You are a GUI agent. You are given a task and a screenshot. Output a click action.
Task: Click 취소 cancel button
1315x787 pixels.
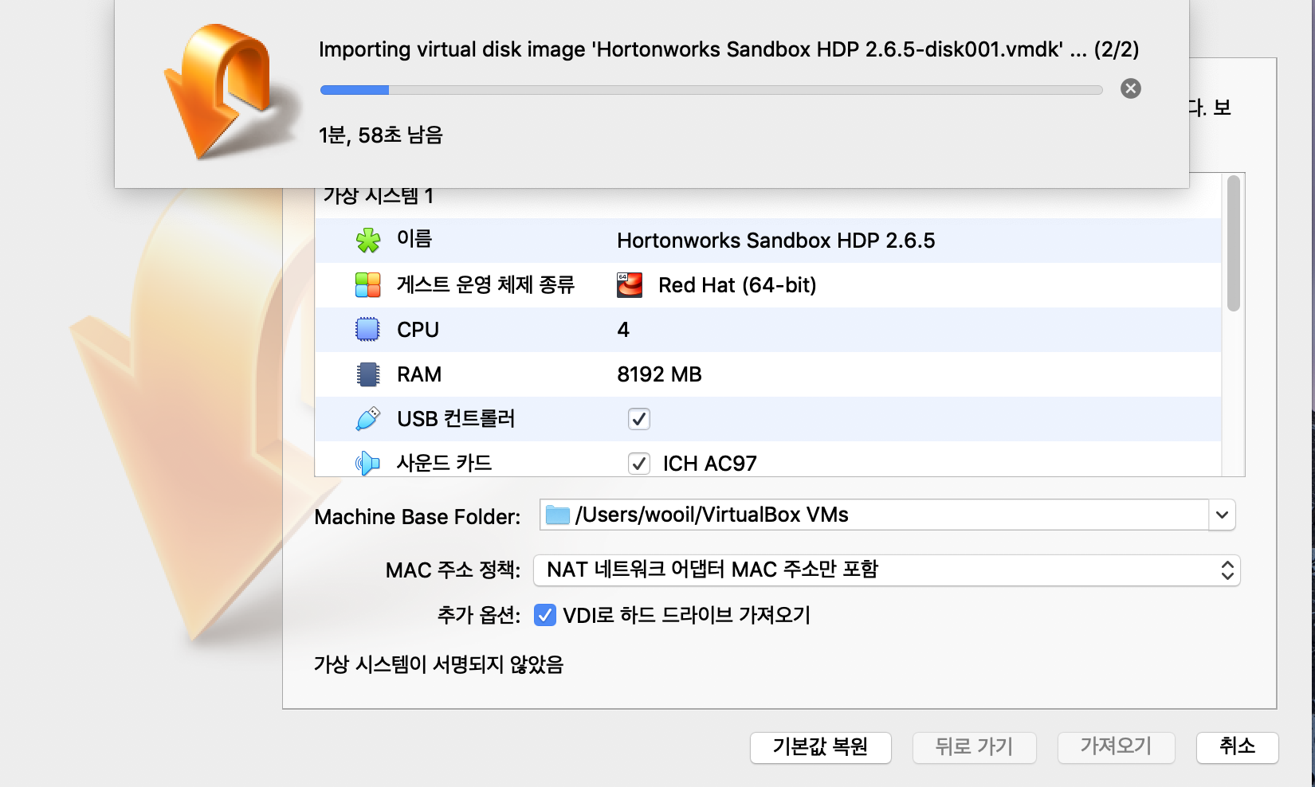tap(1237, 747)
